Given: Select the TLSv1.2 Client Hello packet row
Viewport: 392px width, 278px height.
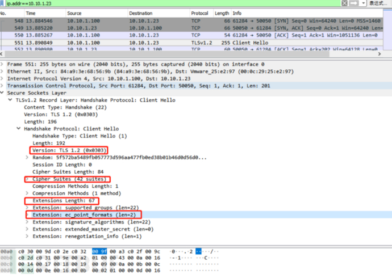Looking at the screenshot, I should coord(170,43).
